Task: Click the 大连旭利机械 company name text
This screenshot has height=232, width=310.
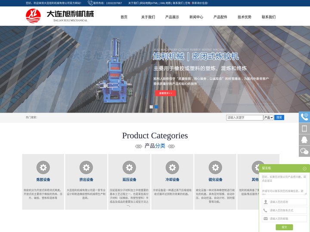Action: pos(70,14)
